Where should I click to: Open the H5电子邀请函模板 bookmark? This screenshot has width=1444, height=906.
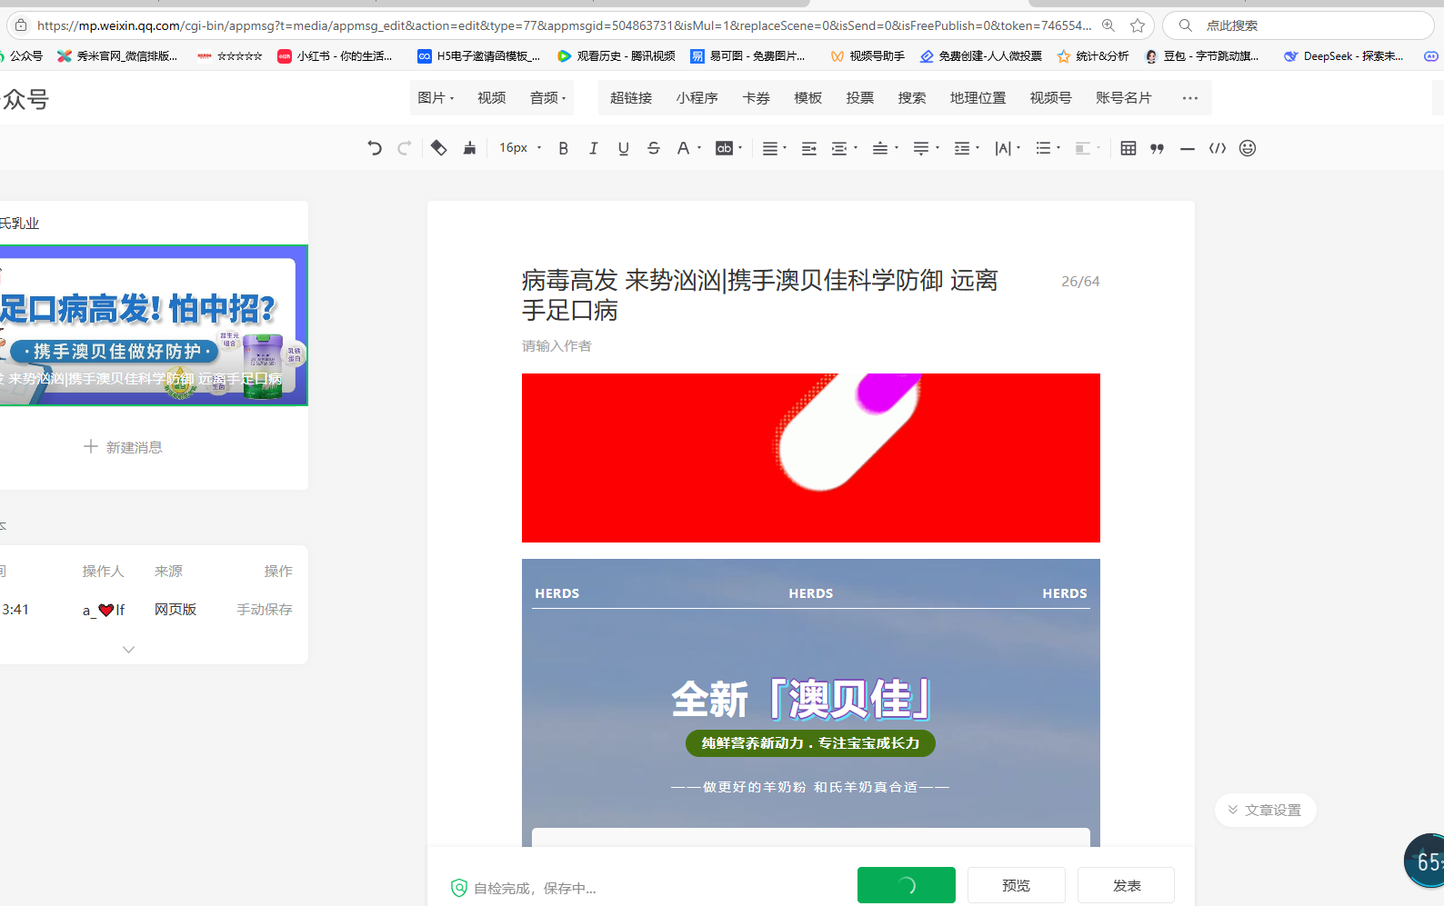[479, 56]
